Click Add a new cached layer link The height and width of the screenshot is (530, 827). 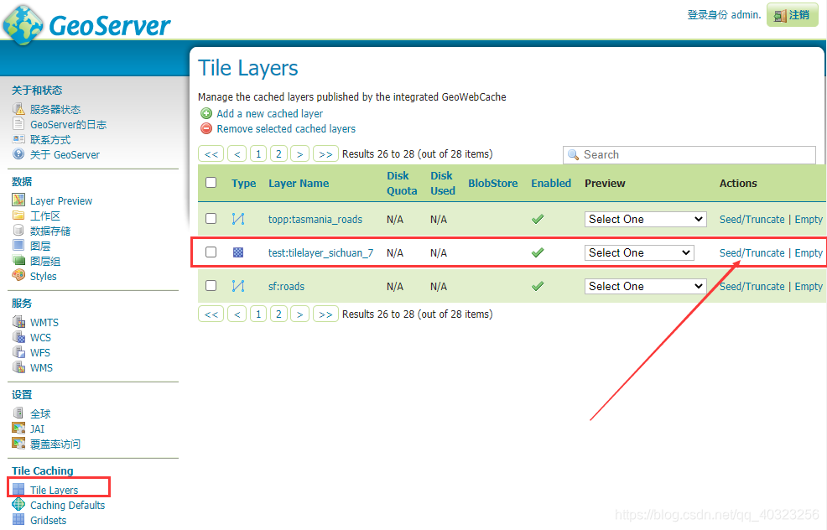click(269, 113)
